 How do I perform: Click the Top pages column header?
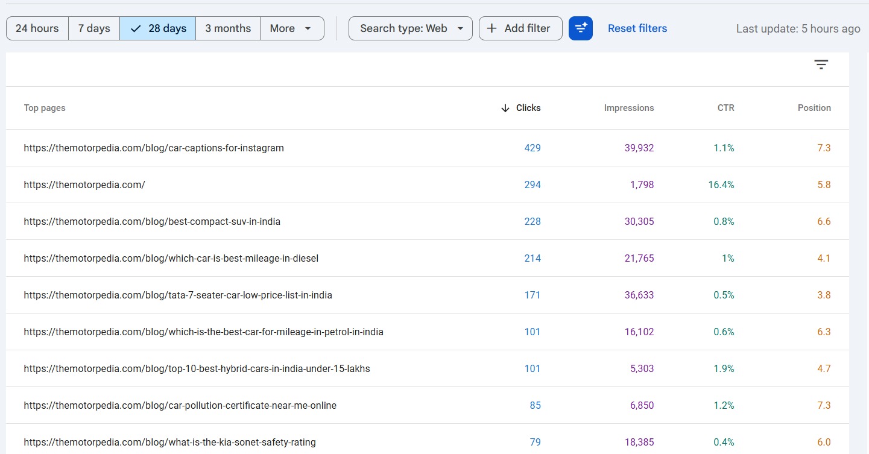pyautogui.click(x=45, y=108)
